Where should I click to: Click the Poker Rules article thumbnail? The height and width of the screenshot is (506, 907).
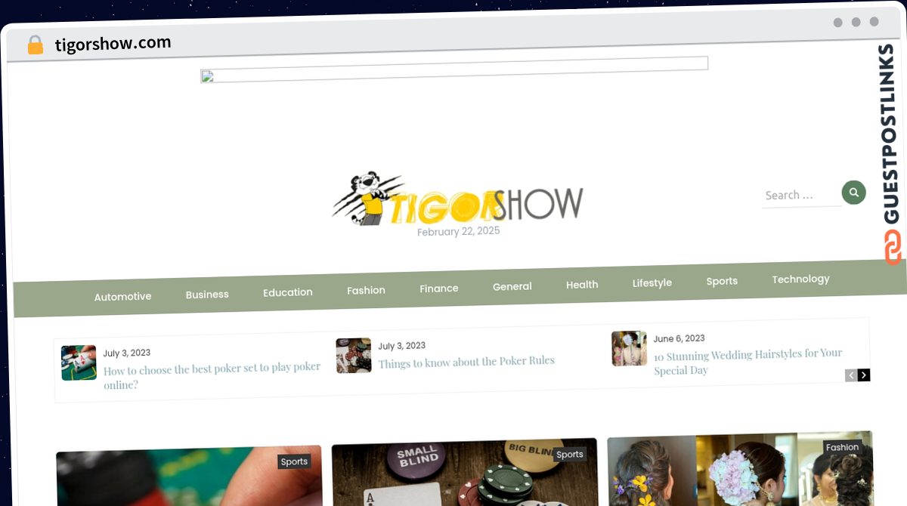[354, 355]
